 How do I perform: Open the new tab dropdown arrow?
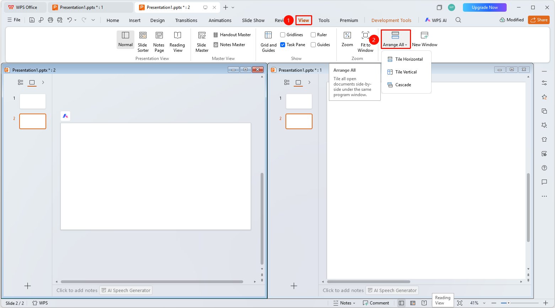233,7
